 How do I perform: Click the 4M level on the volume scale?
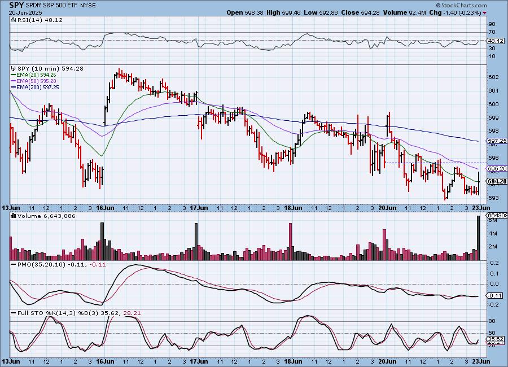point(493,233)
